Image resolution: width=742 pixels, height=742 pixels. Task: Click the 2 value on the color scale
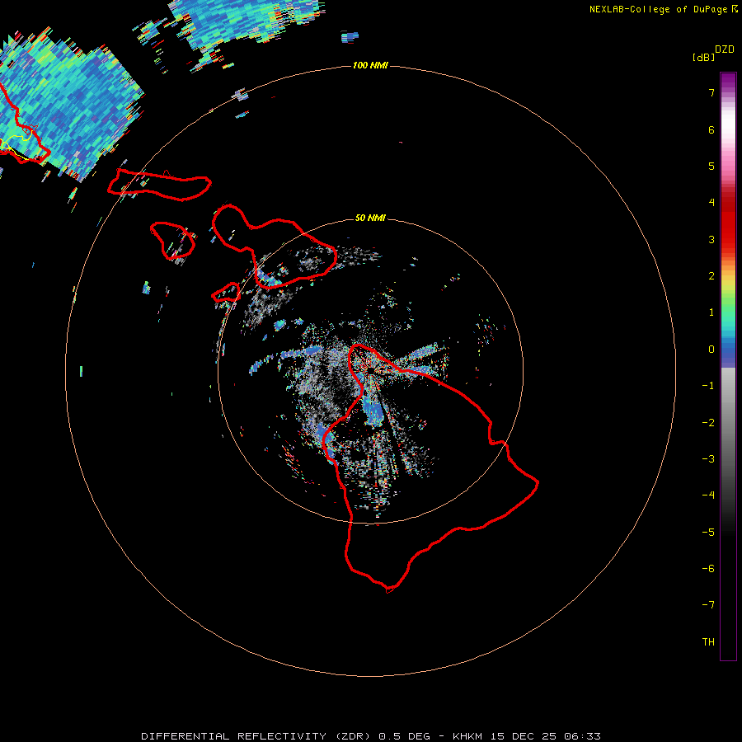click(711, 276)
